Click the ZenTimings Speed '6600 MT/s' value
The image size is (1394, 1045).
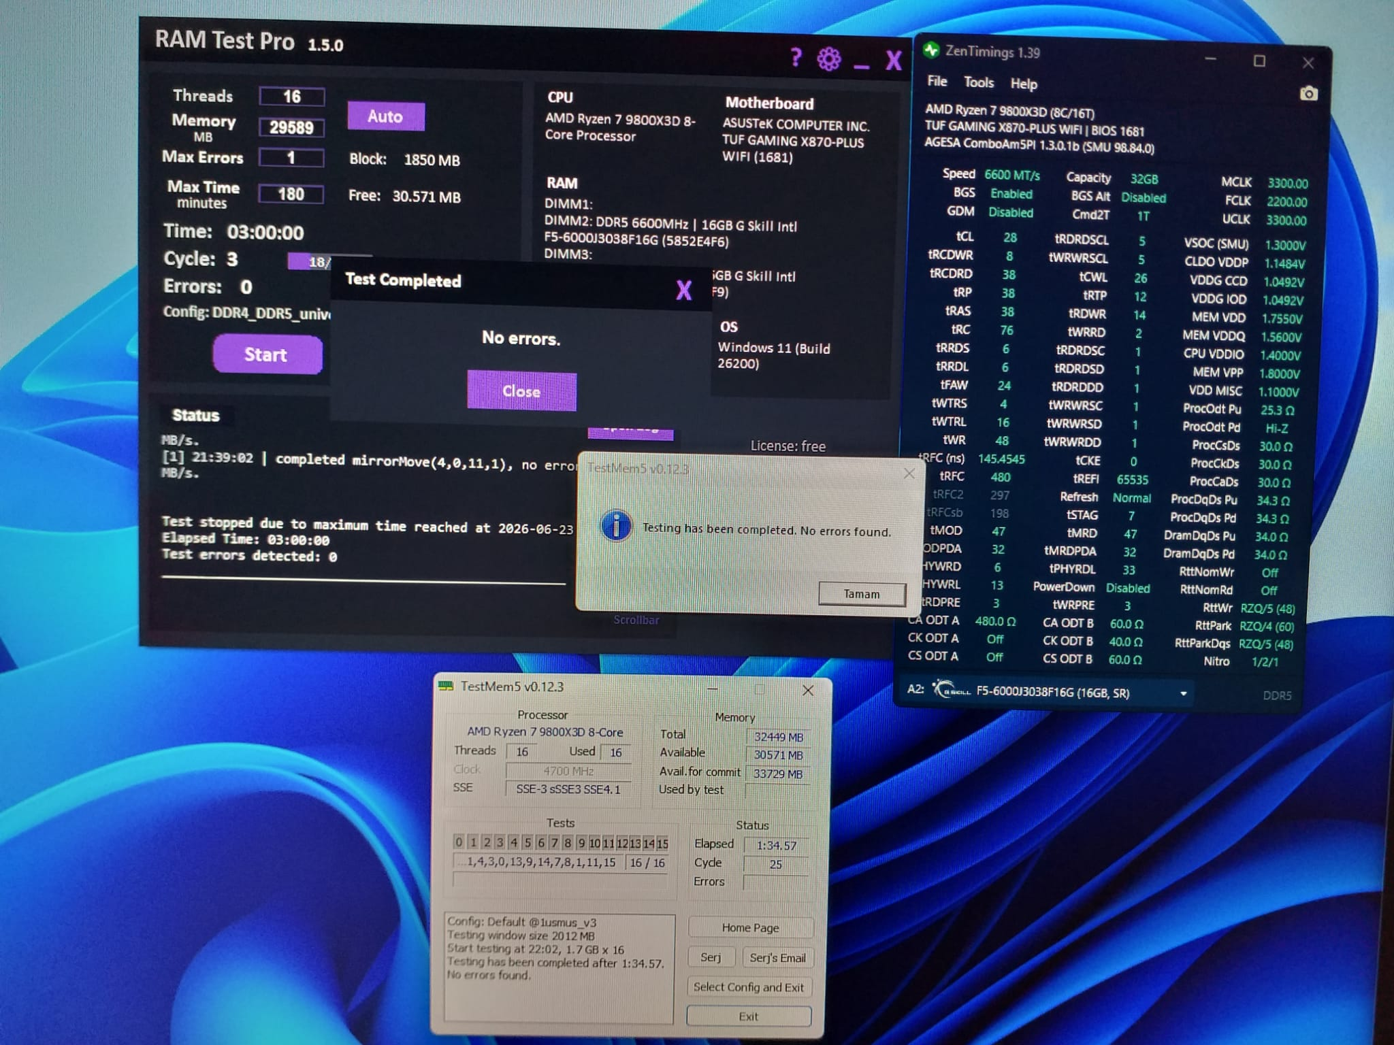tap(1012, 175)
